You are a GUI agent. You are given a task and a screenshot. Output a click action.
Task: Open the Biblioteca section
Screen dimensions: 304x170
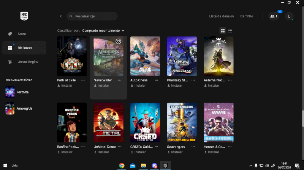click(x=24, y=48)
